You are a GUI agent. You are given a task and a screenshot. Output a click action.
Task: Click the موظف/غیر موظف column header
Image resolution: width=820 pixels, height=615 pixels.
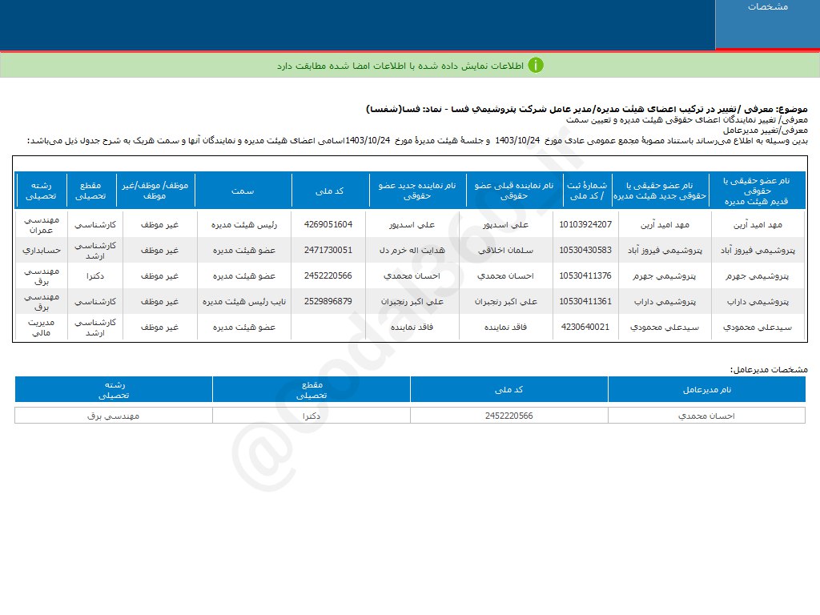(x=155, y=191)
